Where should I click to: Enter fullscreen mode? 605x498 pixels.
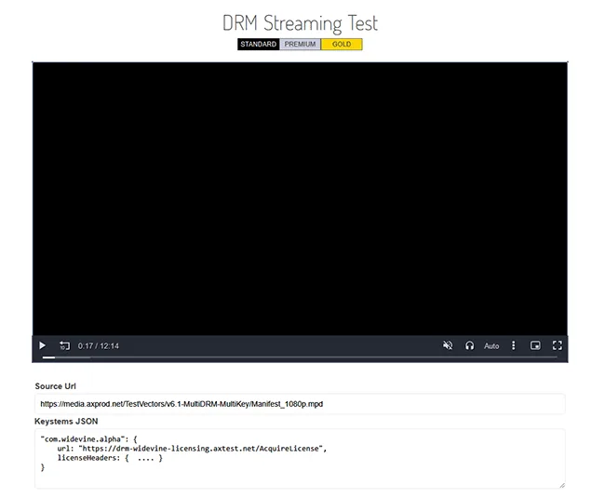pyautogui.click(x=558, y=345)
